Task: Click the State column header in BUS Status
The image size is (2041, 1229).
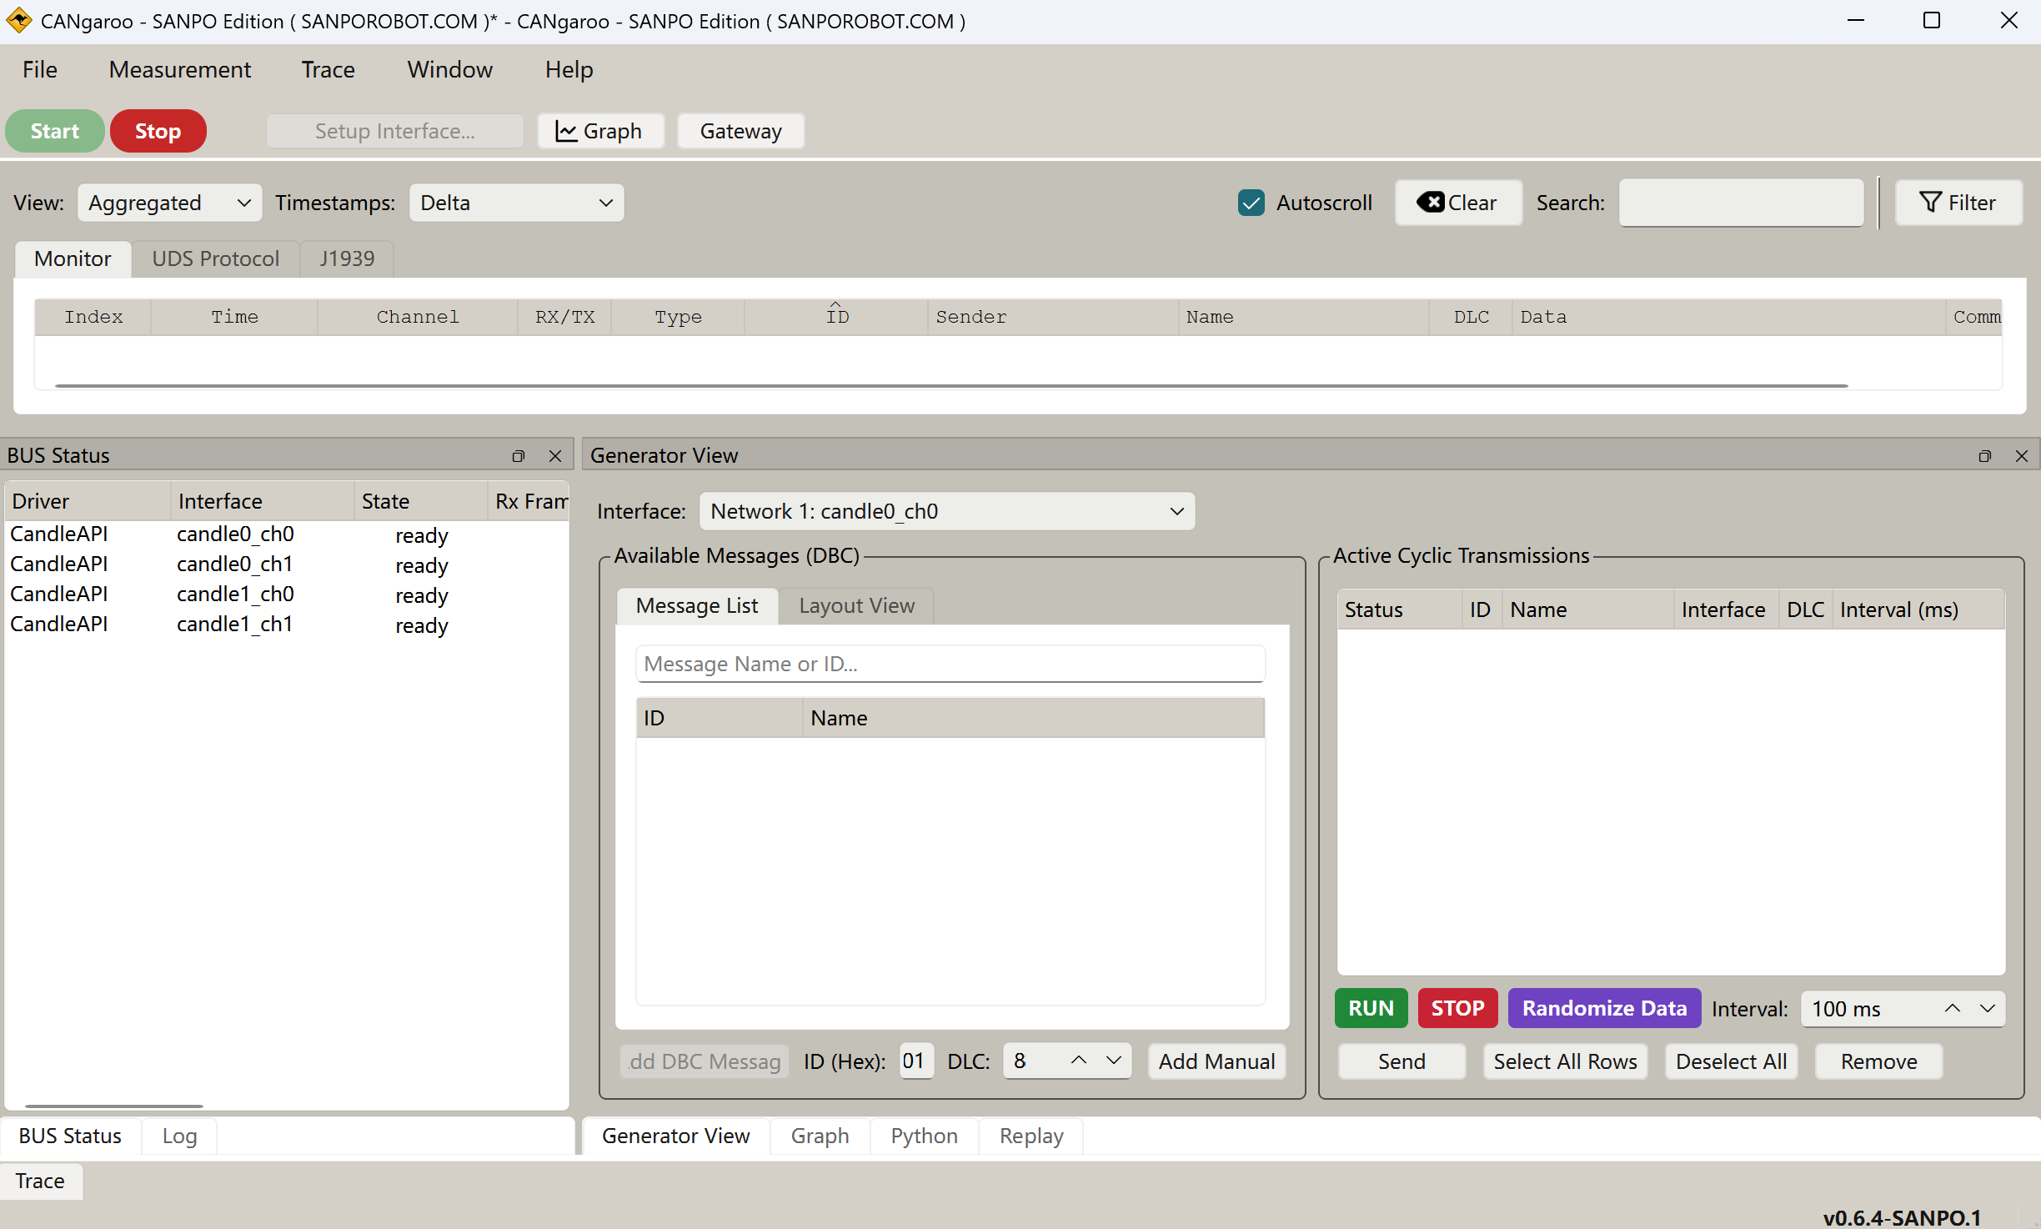Action: 421,501
